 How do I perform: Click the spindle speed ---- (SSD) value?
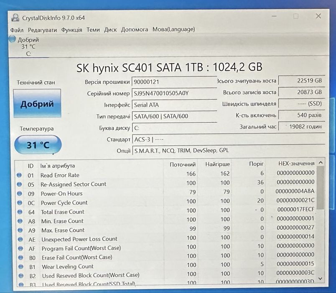point(301,104)
